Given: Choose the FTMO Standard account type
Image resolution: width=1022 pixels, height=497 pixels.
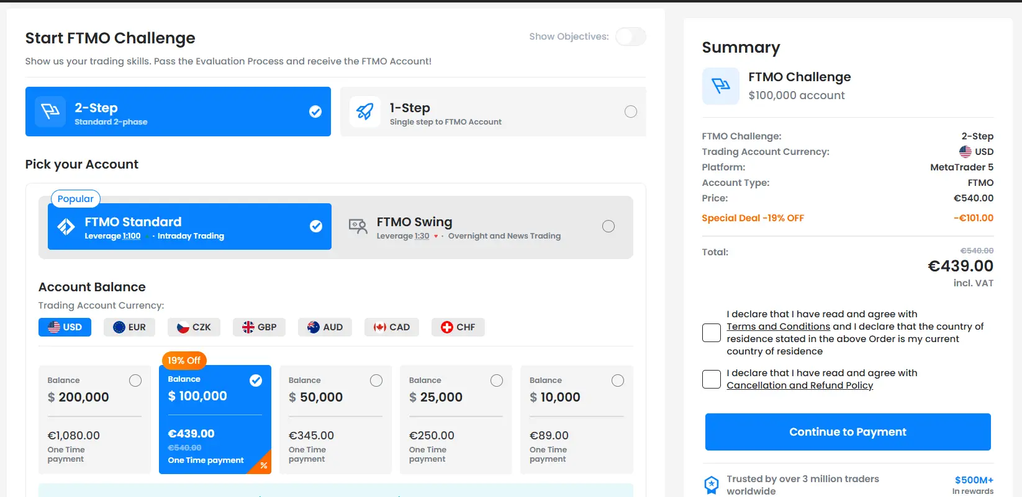Looking at the screenshot, I should (189, 227).
